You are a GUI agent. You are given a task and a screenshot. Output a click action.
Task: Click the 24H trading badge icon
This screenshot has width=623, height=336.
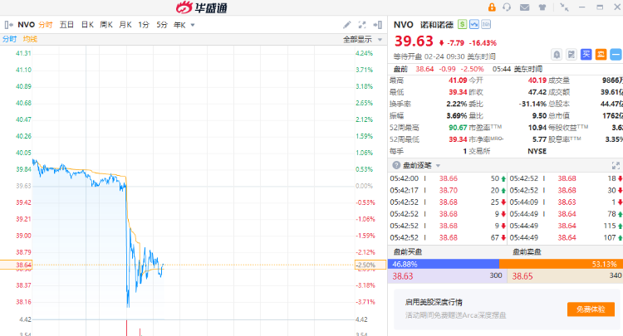click(486, 24)
